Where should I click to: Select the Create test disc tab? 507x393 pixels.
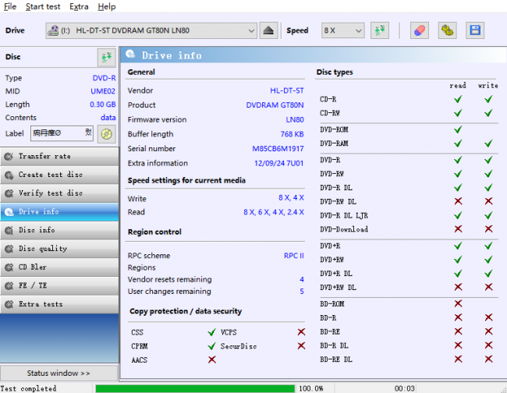(59, 175)
